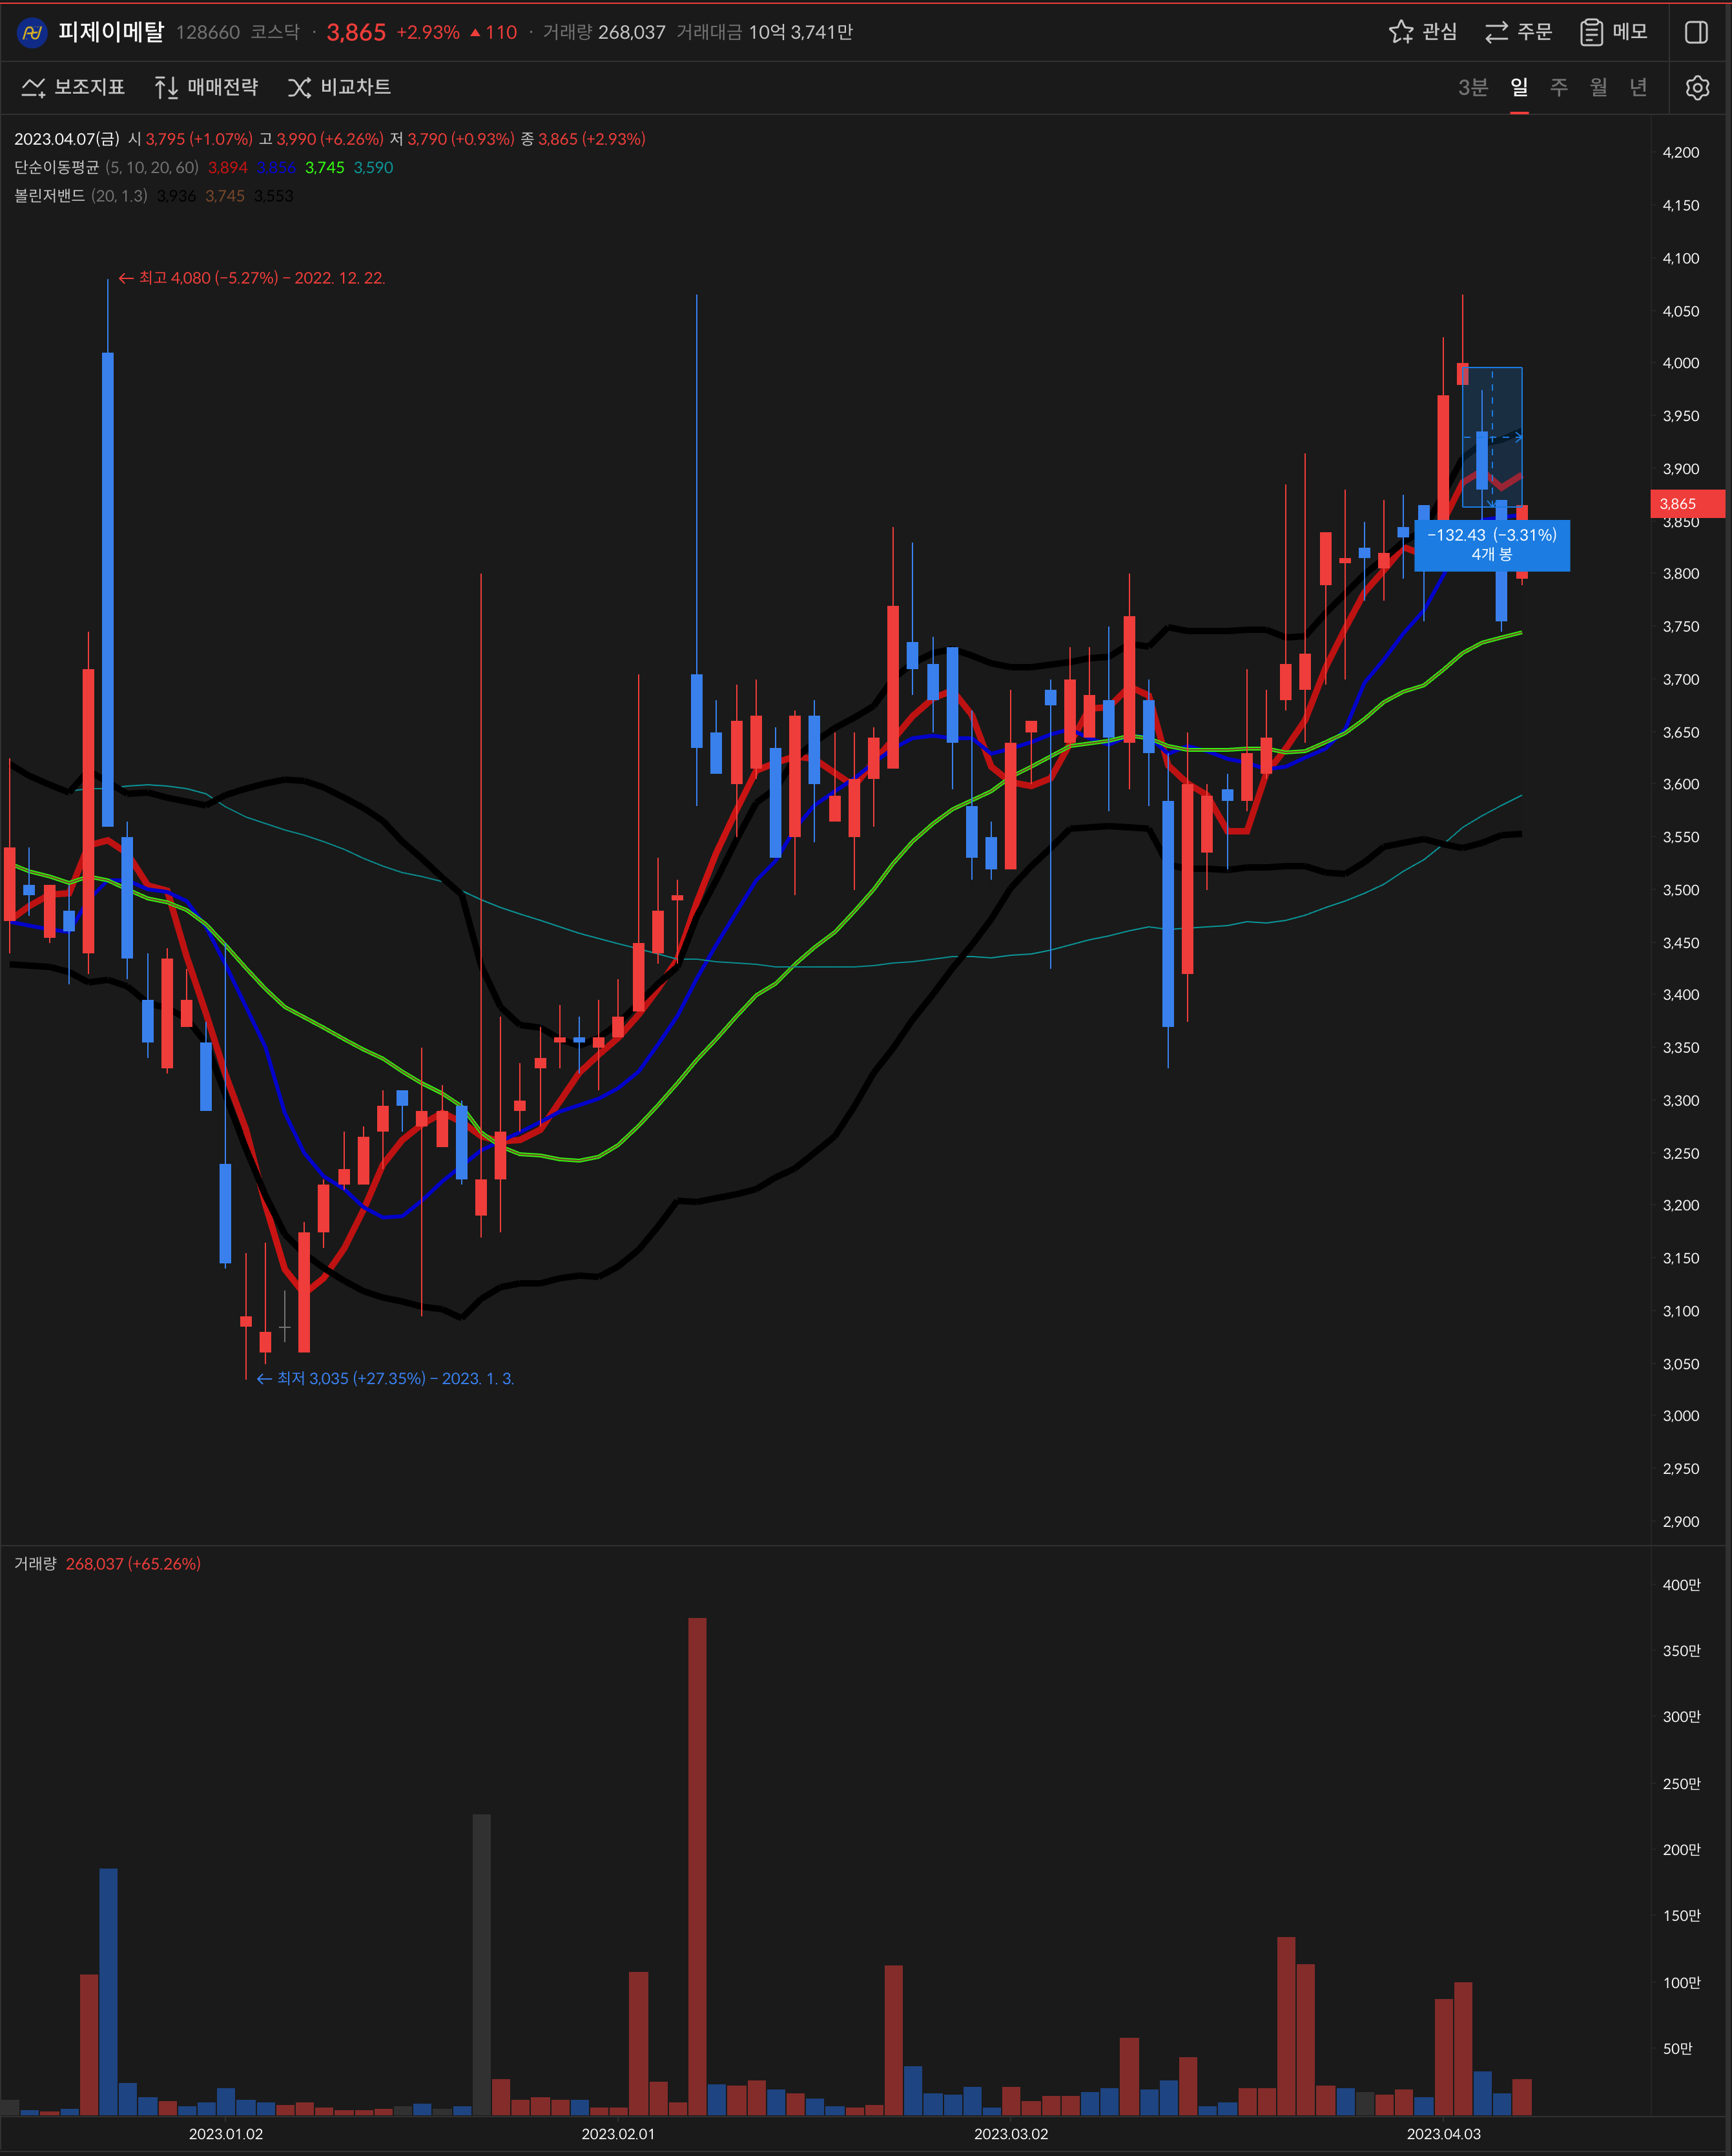The image size is (1732, 2156).
Task: Switch to monthly (월) chart interval
Action: pos(1598,88)
